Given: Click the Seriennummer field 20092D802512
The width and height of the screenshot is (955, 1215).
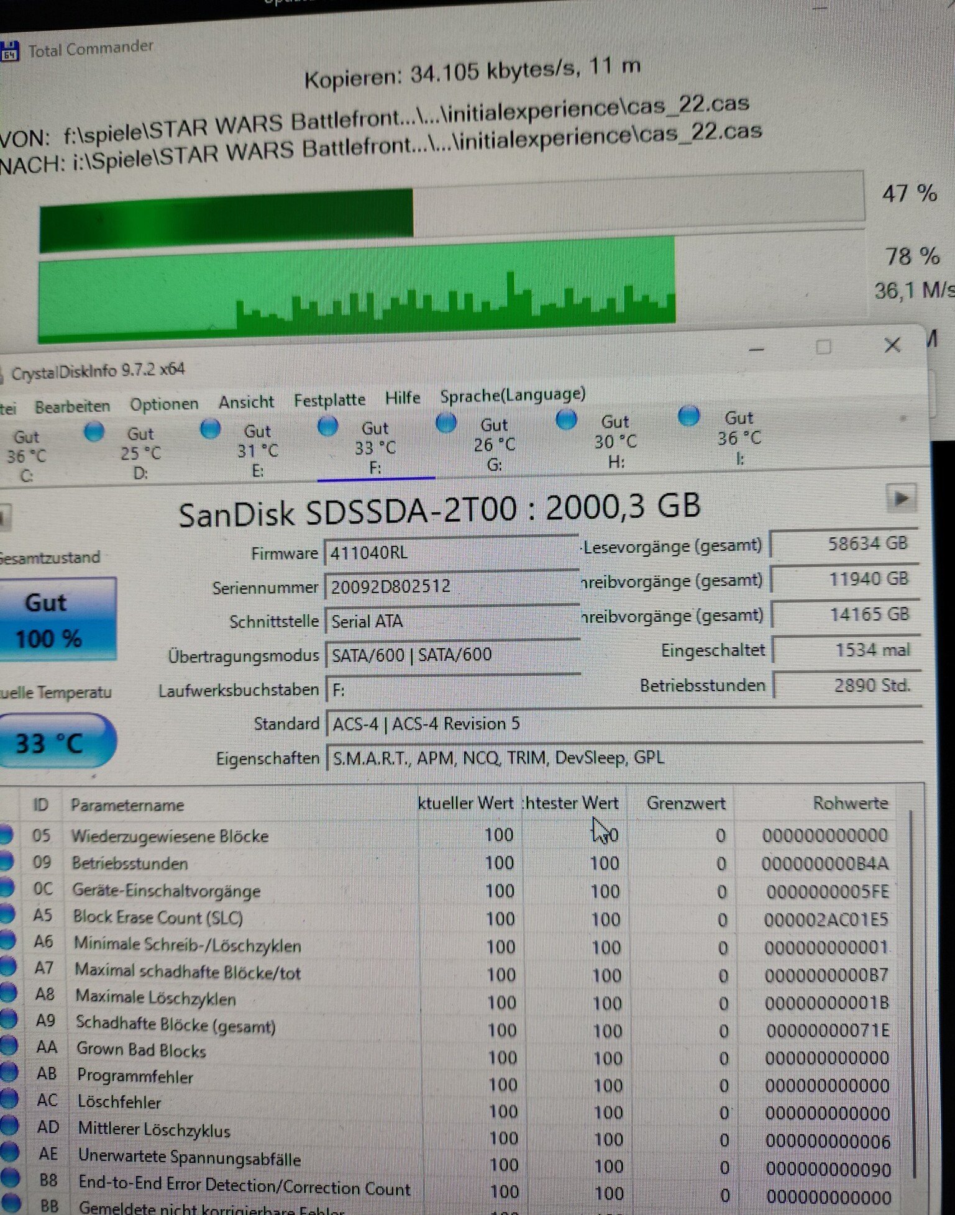Looking at the screenshot, I should pyautogui.click(x=452, y=586).
